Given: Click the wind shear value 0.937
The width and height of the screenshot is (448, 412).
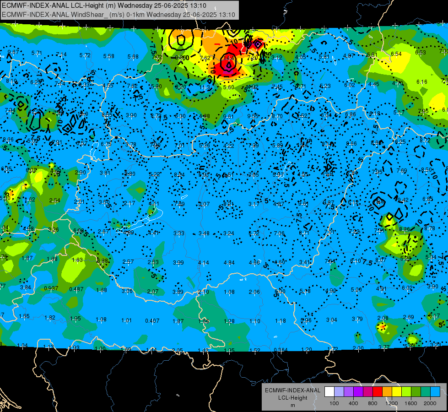Looking at the screenshot, I should (x=51, y=288).
